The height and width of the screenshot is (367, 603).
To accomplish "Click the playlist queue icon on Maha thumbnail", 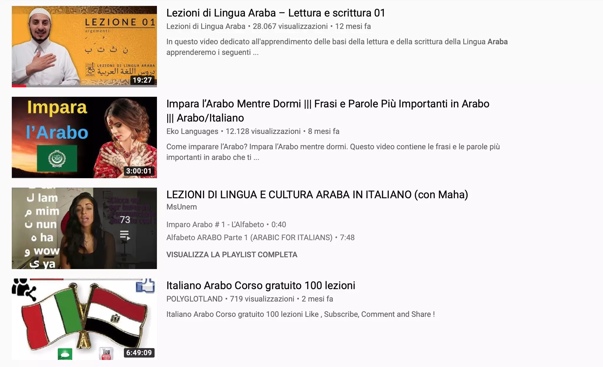I will [x=125, y=235].
